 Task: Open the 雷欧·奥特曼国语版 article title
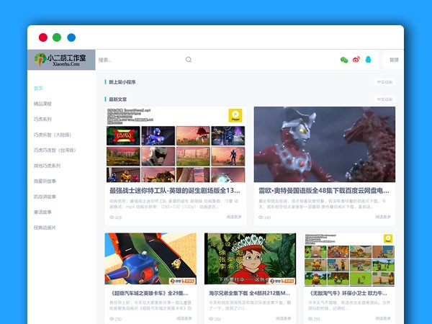click(324, 191)
